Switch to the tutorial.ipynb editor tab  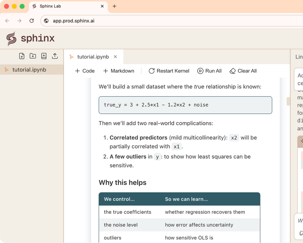(x=93, y=57)
